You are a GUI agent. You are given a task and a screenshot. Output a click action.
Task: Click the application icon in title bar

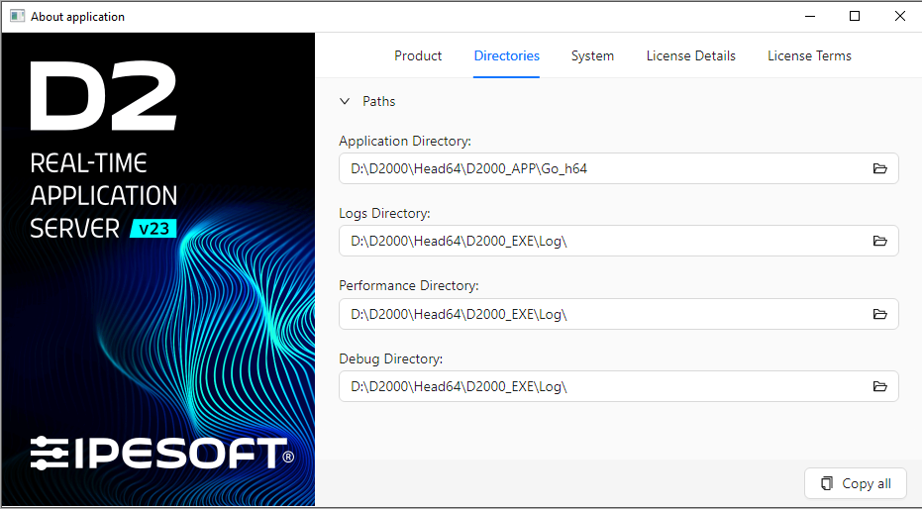[17, 17]
